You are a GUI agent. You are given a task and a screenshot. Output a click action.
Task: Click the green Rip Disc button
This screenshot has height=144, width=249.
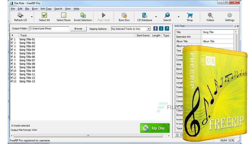pyautogui.click(x=155, y=128)
